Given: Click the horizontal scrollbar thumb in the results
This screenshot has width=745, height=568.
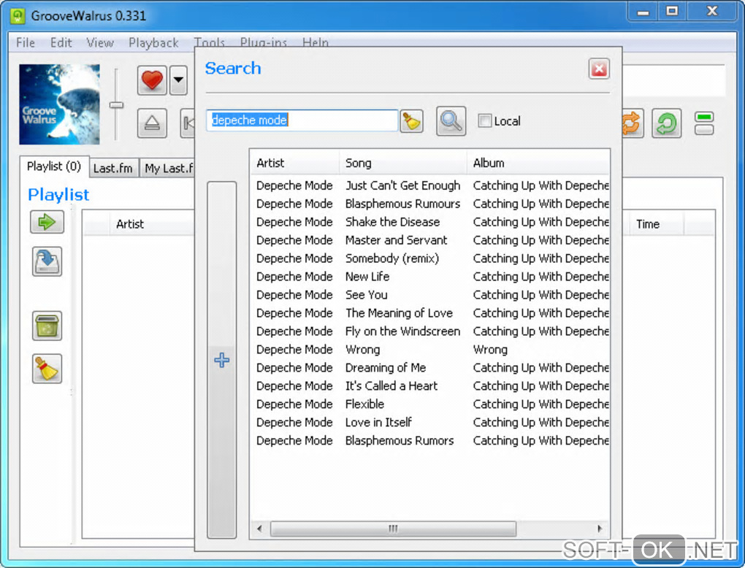Looking at the screenshot, I should coord(393,529).
